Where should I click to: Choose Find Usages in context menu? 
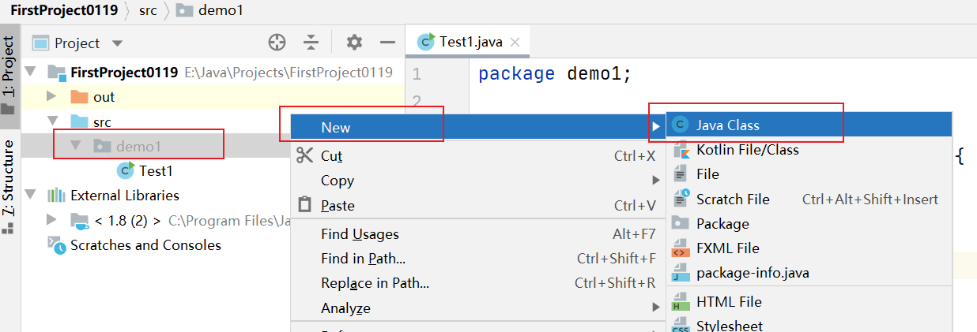coord(360,234)
